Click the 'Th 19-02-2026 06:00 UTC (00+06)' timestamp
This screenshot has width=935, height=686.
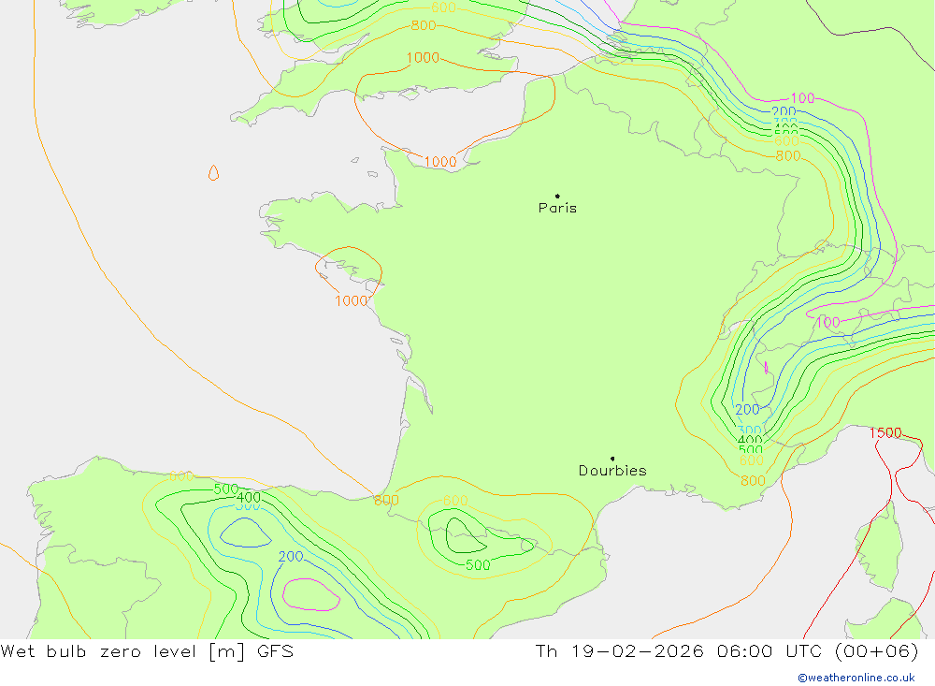point(726,650)
